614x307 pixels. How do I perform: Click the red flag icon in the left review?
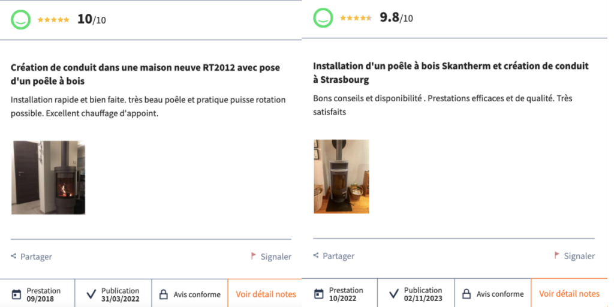(254, 256)
